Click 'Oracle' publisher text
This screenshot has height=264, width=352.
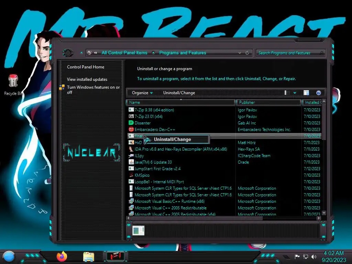point(243,162)
